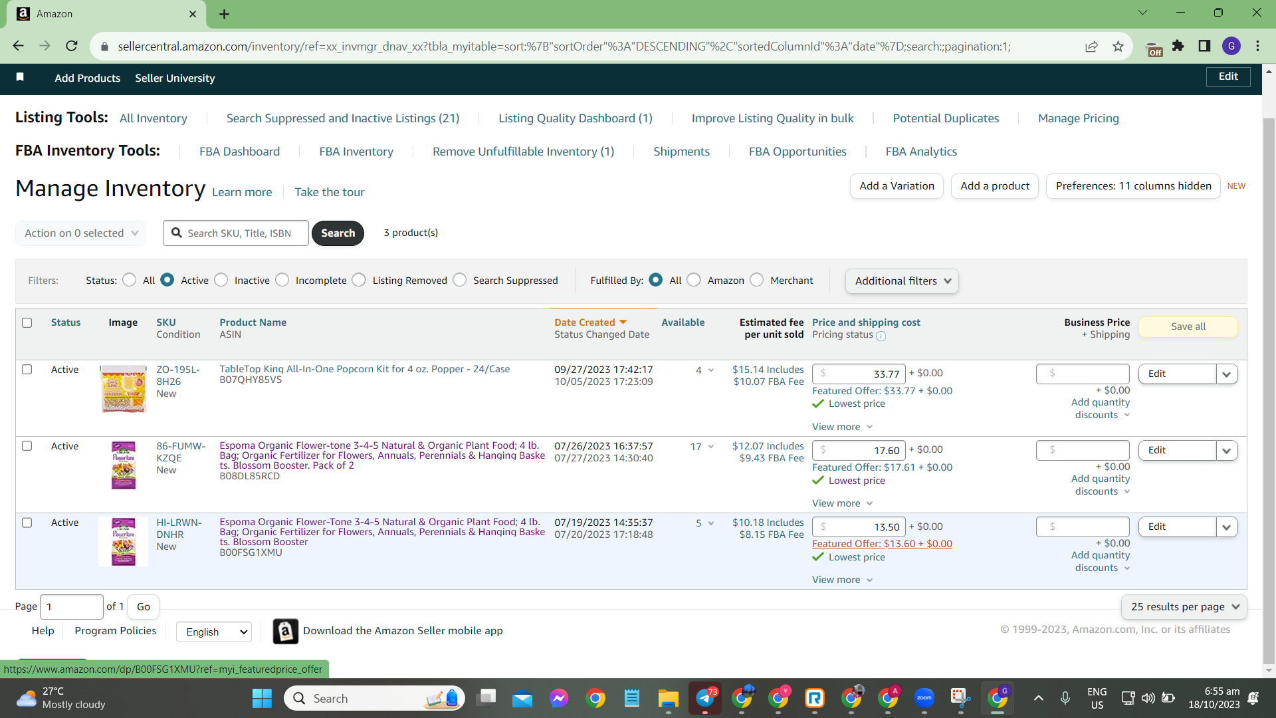1276x718 pixels.
Task: Click the price field showing 33.77
Action: [858, 374]
